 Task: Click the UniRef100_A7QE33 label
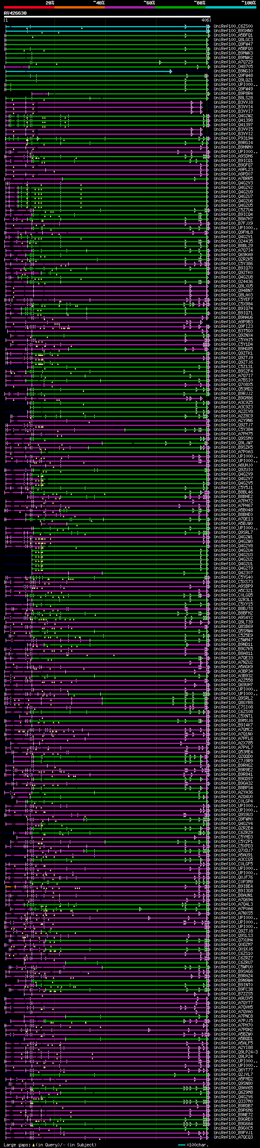click(233, 658)
